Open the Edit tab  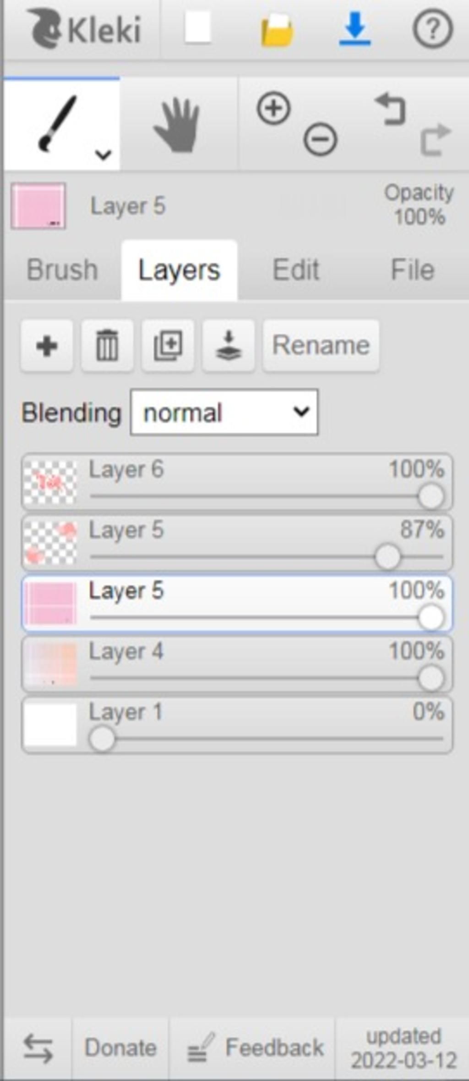point(296,270)
